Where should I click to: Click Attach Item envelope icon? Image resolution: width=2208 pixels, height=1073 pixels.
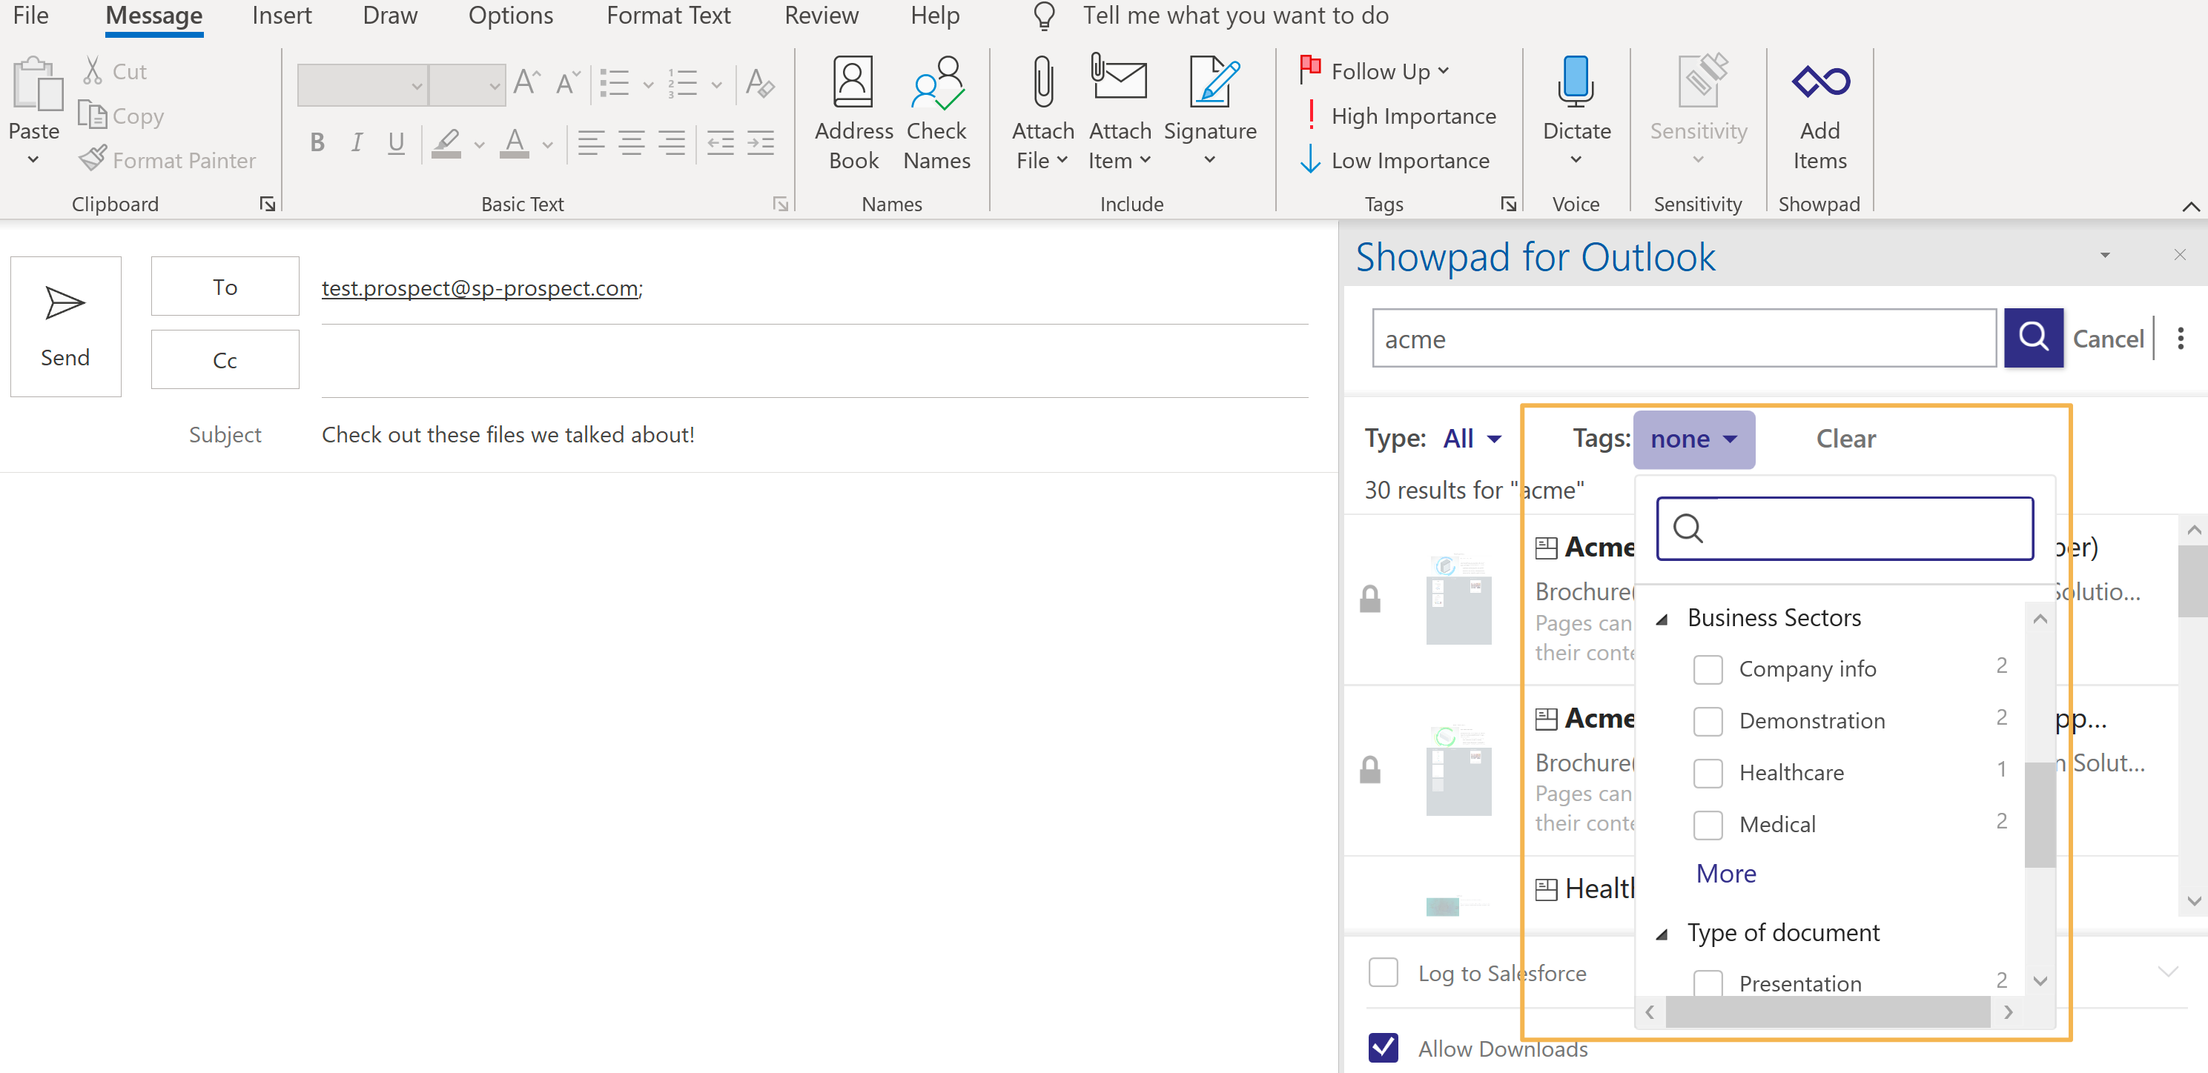[1119, 79]
